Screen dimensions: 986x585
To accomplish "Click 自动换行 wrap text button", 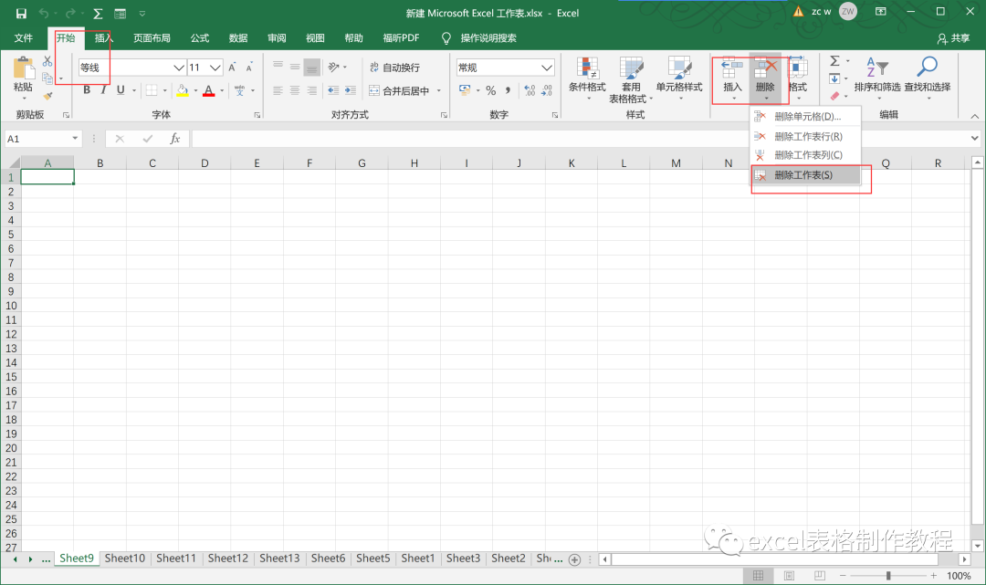I will (x=394, y=68).
